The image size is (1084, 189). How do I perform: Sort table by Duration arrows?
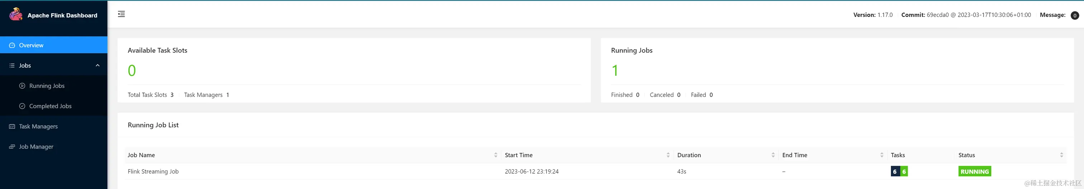[773, 155]
